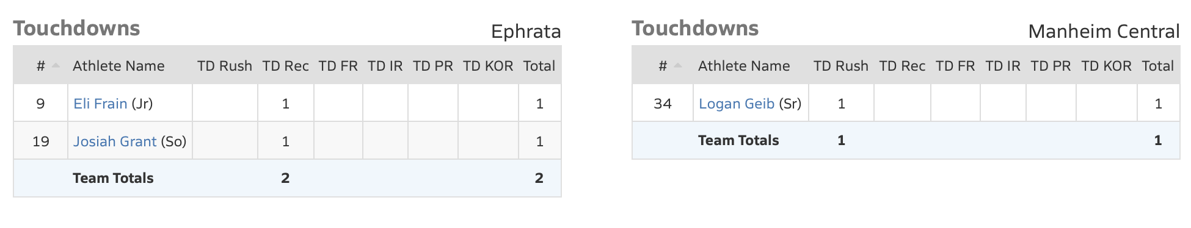
Task: Open Josiah Grant athlete profile
Action: (x=115, y=141)
